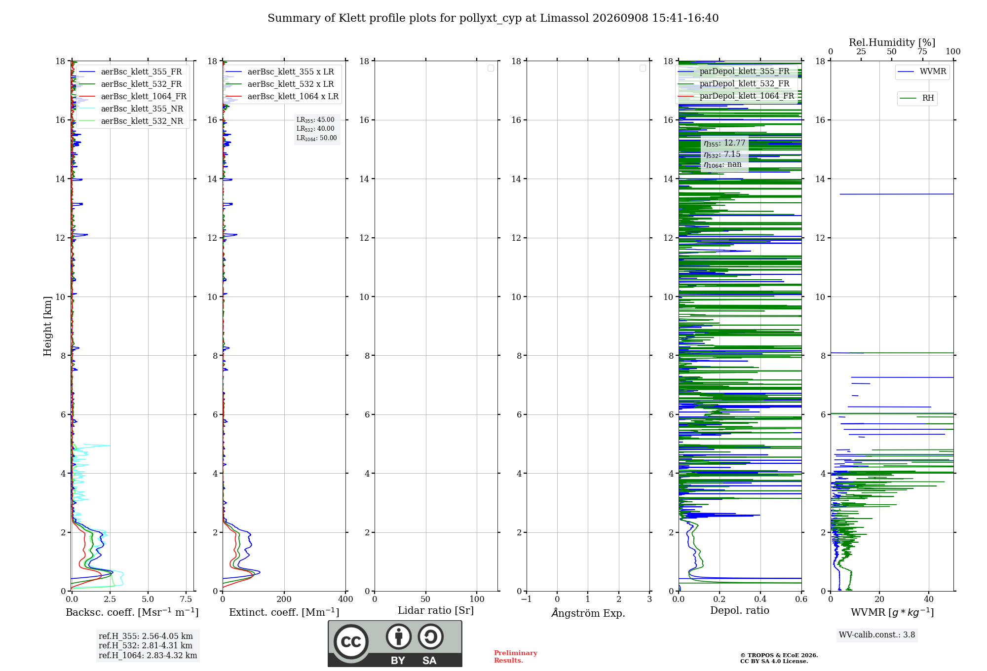Click the empty legend box in Lidar ratio panel
The image size is (987, 671).
491,68
